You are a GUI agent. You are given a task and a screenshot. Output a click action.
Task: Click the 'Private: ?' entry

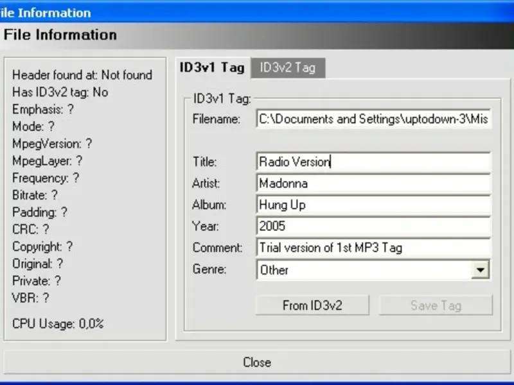[x=37, y=280]
